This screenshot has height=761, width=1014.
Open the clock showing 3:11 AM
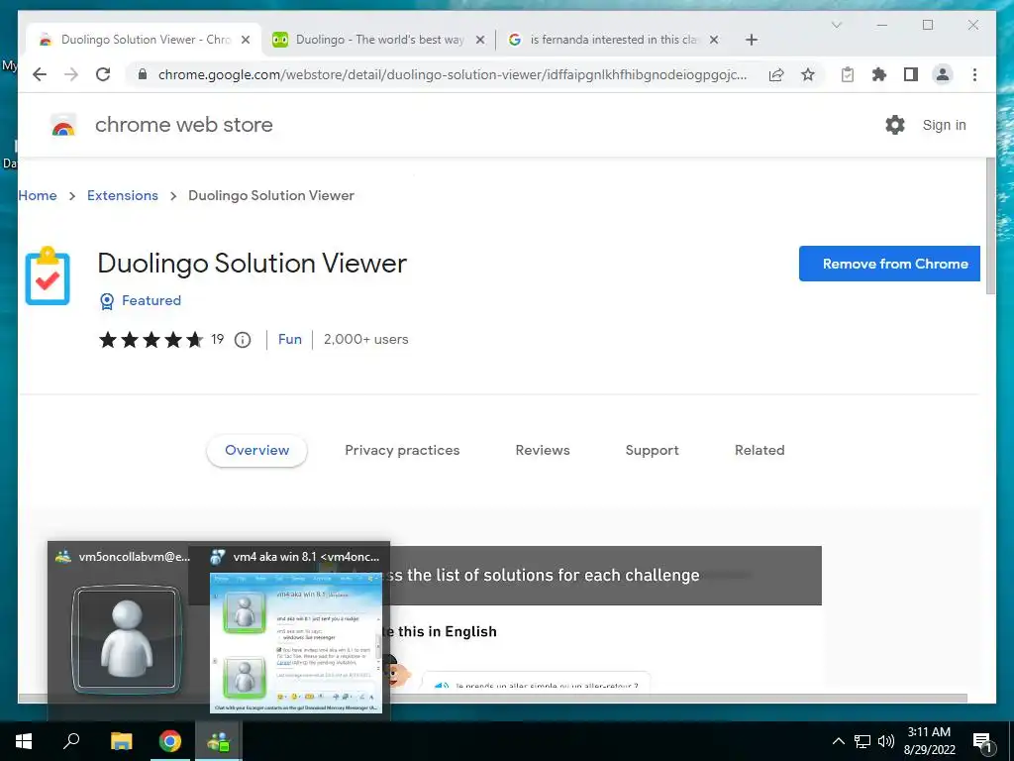pos(929,741)
